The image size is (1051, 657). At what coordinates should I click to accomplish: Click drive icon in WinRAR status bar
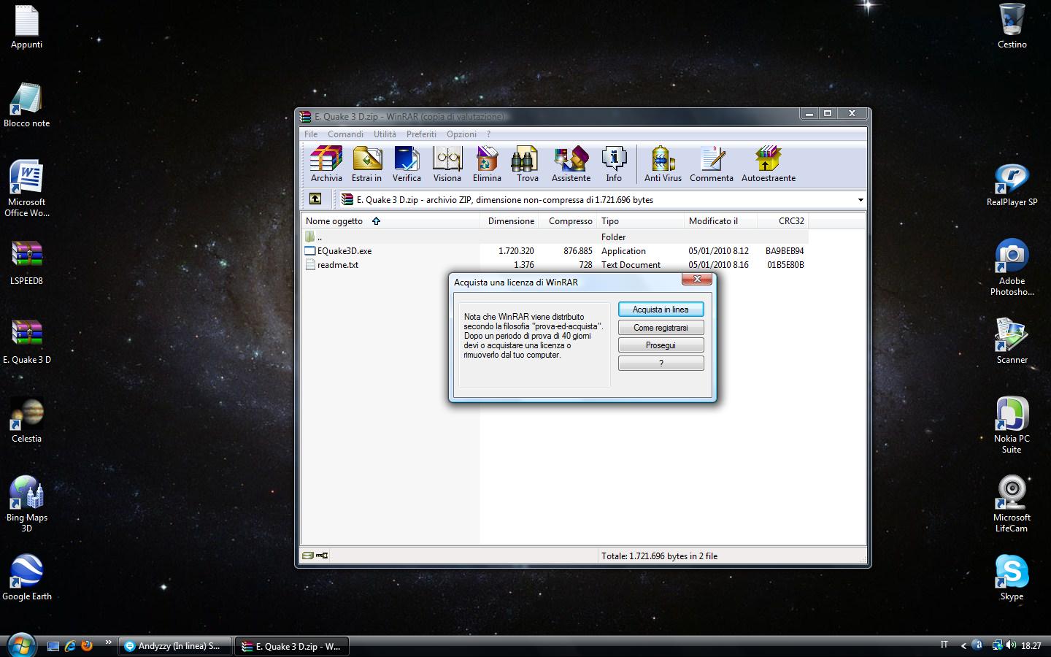click(x=308, y=556)
